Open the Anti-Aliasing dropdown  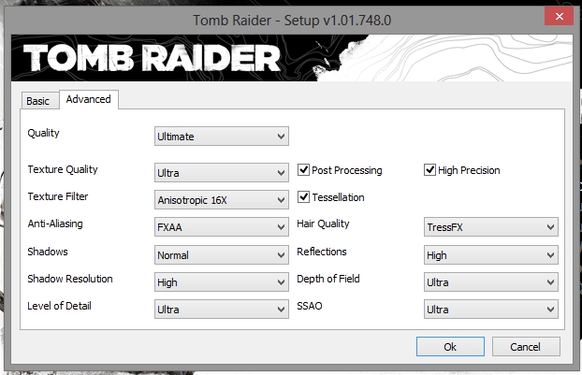click(x=222, y=227)
